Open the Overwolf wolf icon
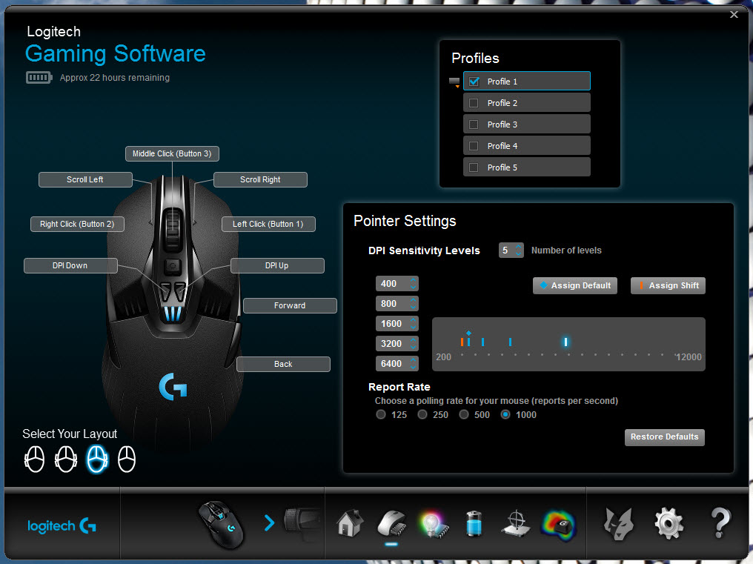 click(619, 523)
